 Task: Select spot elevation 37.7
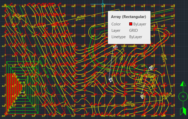tap(23, 76)
